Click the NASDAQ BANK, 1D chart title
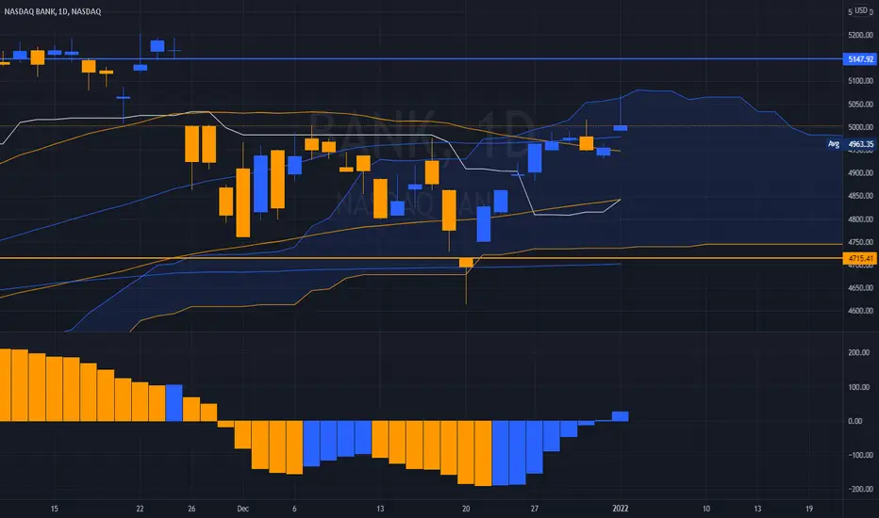The image size is (879, 518). pos(53,11)
